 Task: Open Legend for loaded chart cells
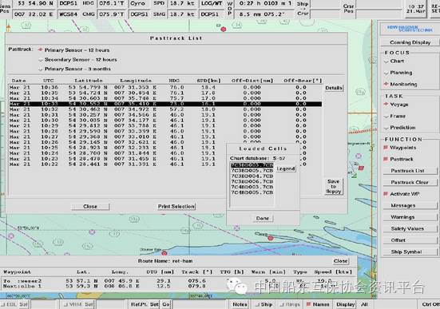coord(286,168)
